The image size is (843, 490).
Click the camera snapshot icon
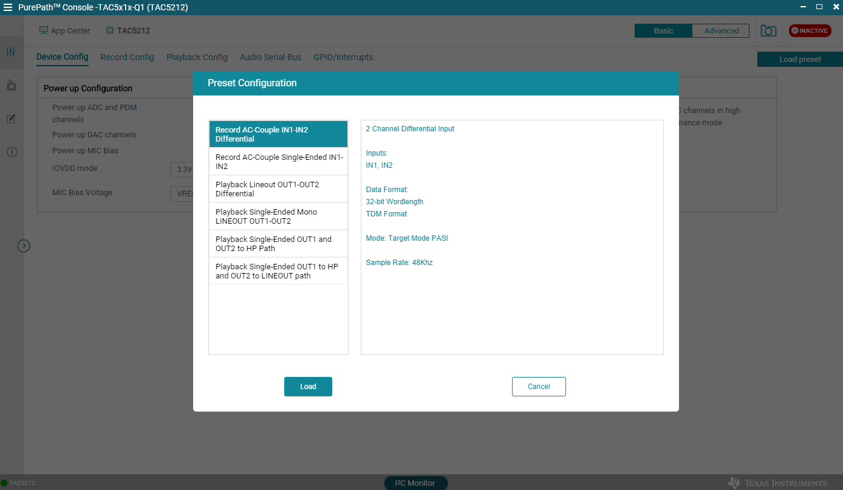[x=768, y=31]
